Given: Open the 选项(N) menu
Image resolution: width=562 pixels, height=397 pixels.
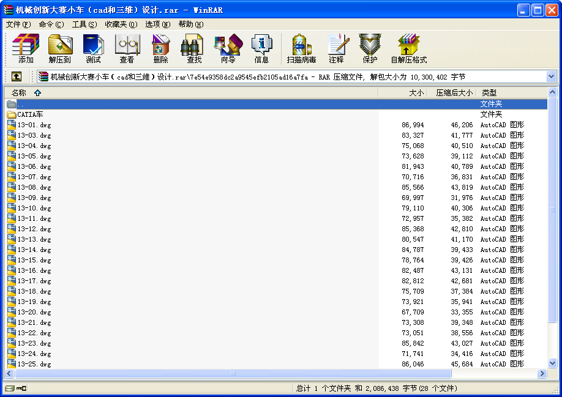Looking at the screenshot, I should [158, 24].
